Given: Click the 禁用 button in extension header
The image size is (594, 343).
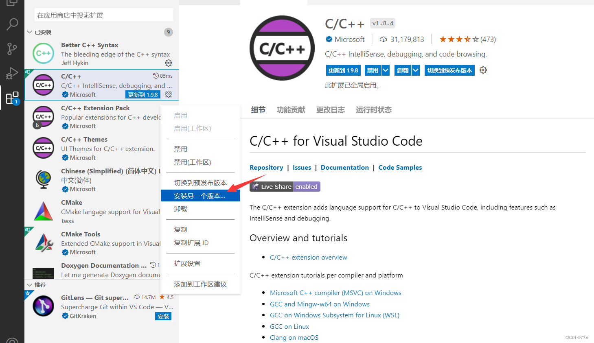Looking at the screenshot, I should [373, 70].
